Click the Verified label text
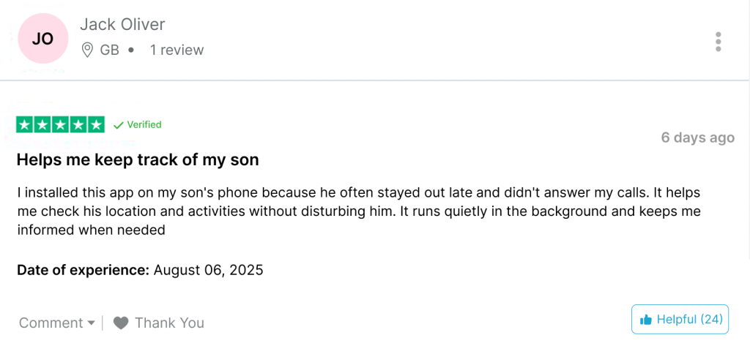Viewport: 750px width, 346px height. tap(144, 125)
